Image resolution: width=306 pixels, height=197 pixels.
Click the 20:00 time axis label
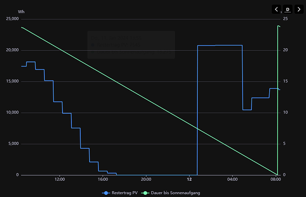coord(146,179)
